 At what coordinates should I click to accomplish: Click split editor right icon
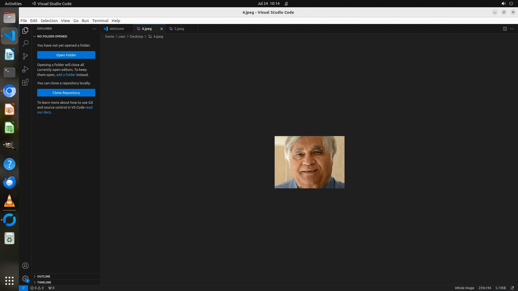(505, 29)
